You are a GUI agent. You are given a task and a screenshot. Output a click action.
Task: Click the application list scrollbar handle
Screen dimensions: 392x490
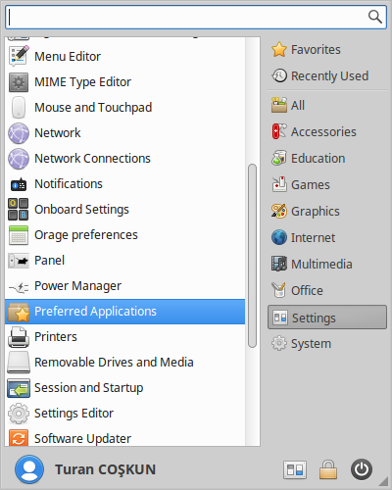[252, 256]
